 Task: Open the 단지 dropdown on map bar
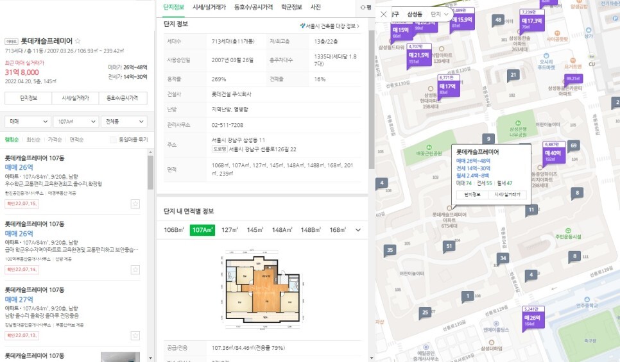[x=439, y=14]
